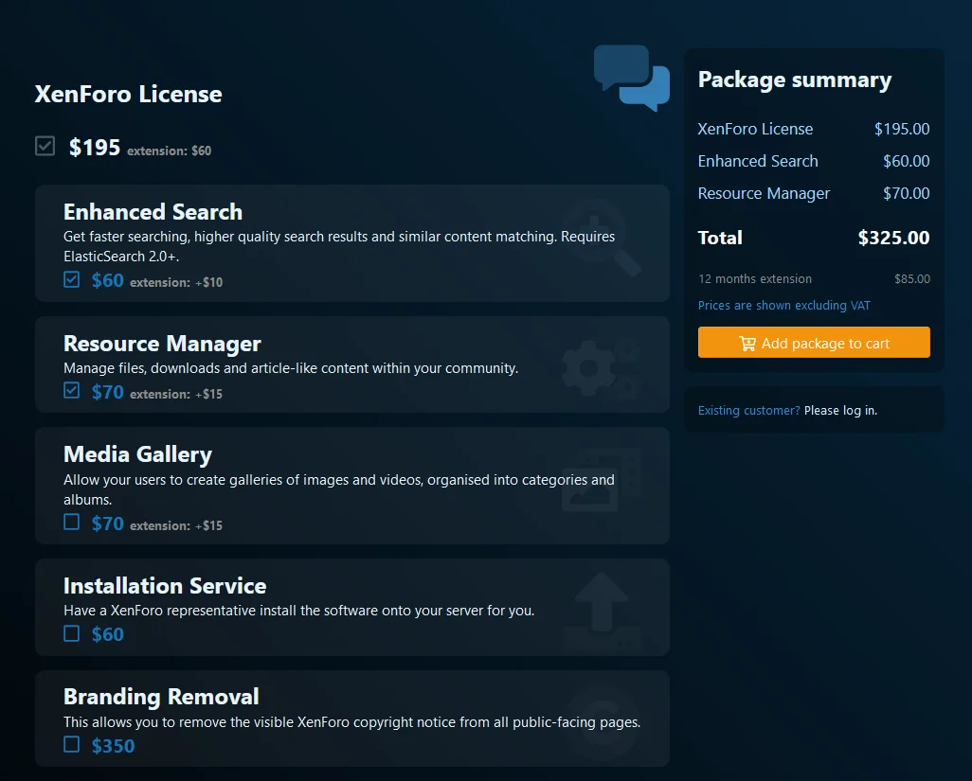Click the XenForo License $195 checkbox
Screen dimensions: 972x781
[45, 146]
